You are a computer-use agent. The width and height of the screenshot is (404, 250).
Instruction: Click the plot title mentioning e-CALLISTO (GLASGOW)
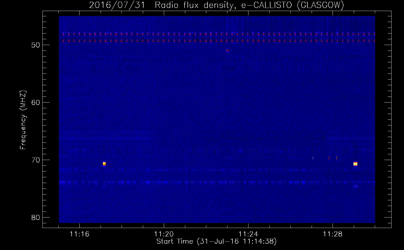tap(216, 5)
